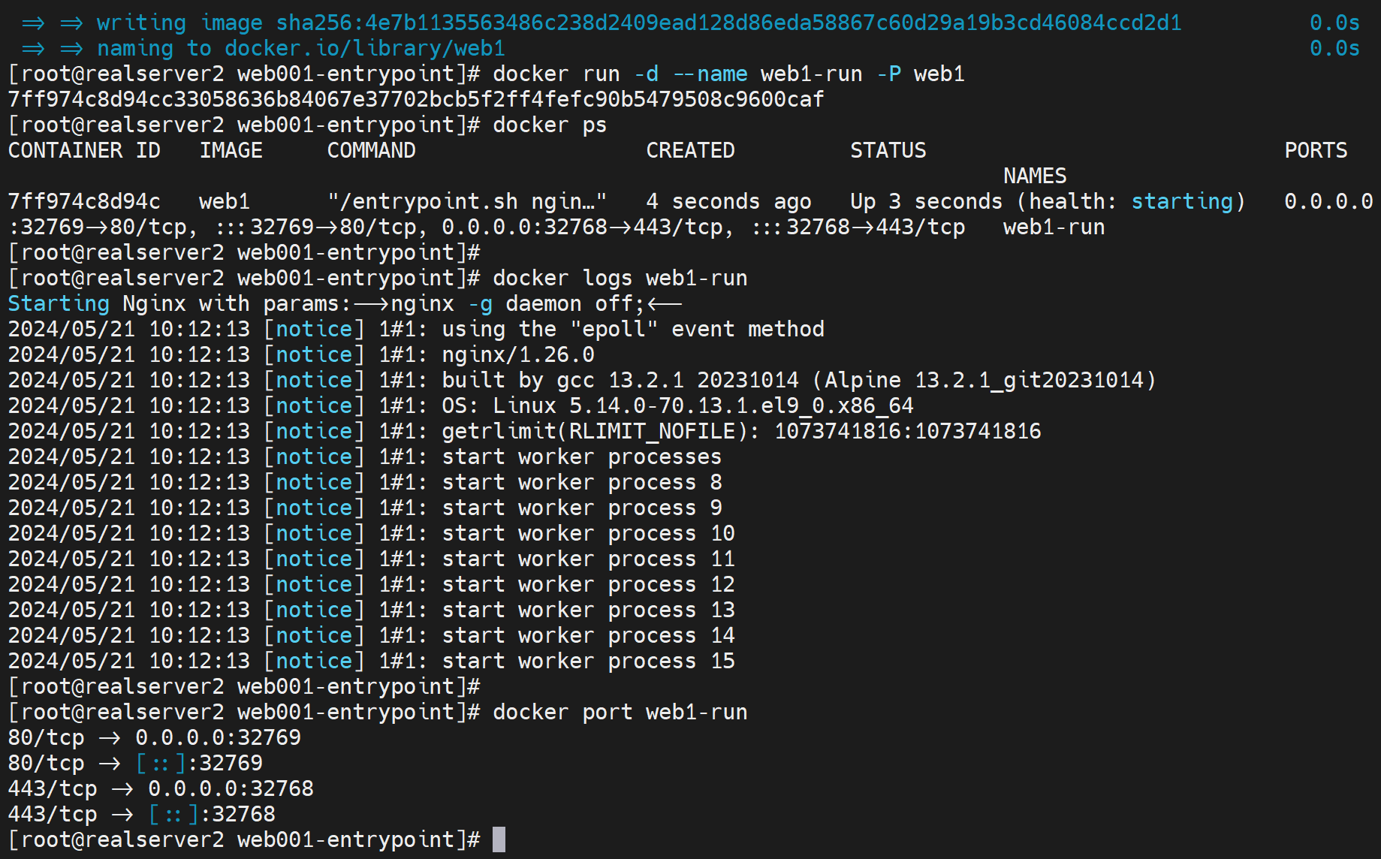Click the full container ID output line
Viewport: 1381px width, 859px height.
pyautogui.click(x=415, y=99)
